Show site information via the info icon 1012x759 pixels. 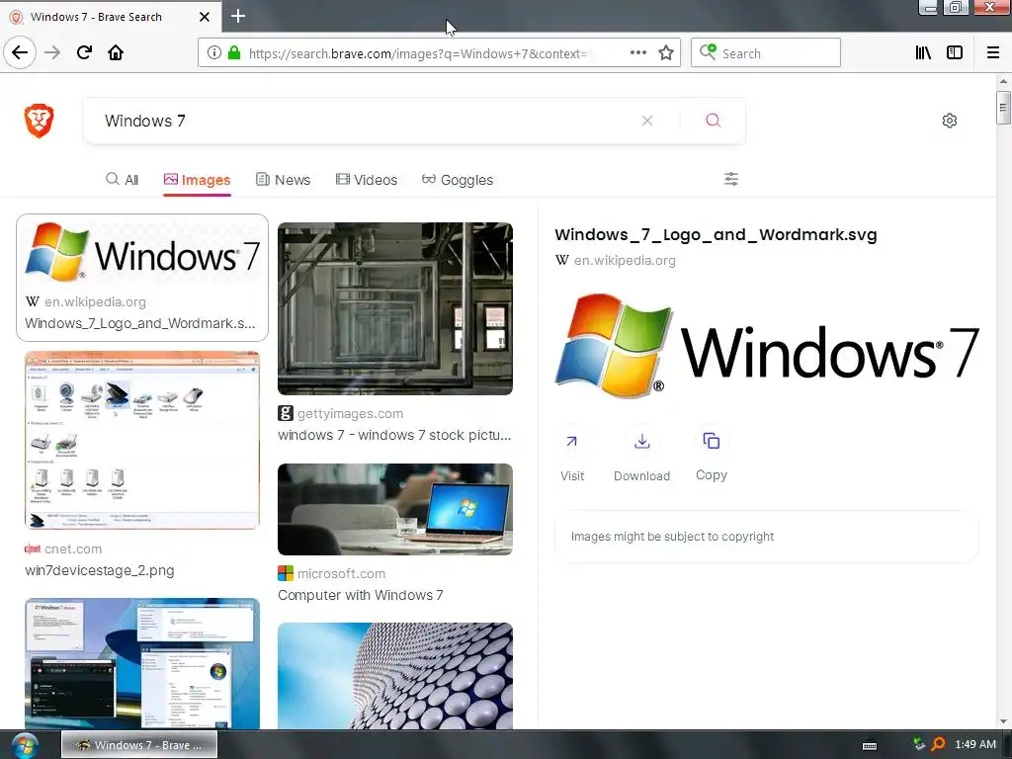coord(213,53)
